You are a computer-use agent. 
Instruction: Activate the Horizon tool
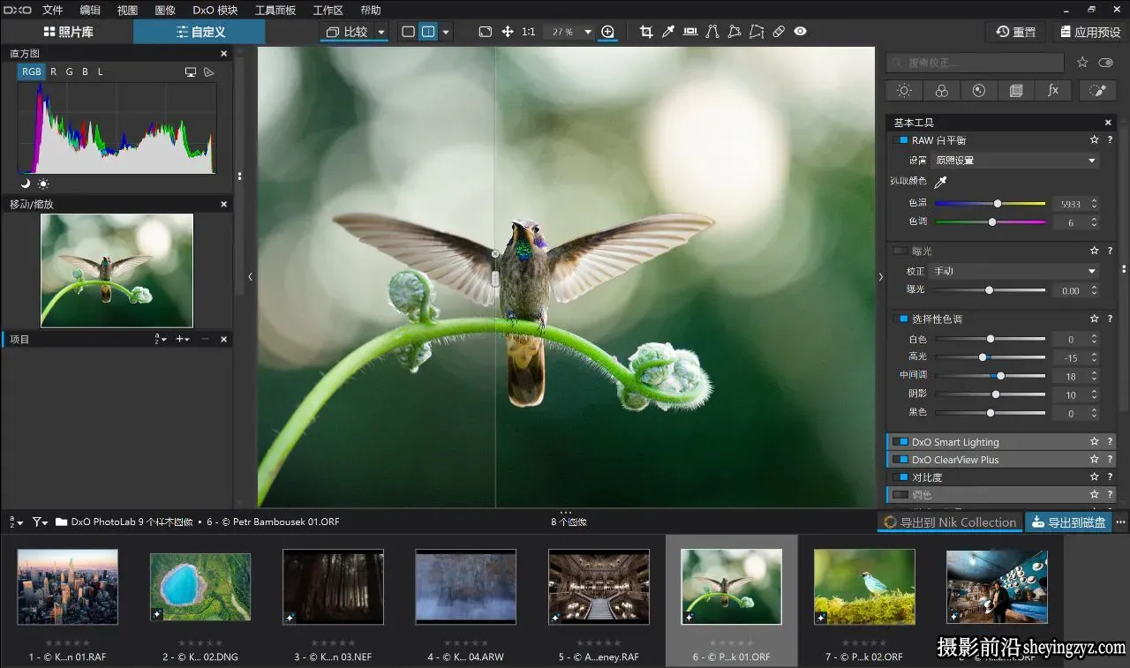[690, 32]
